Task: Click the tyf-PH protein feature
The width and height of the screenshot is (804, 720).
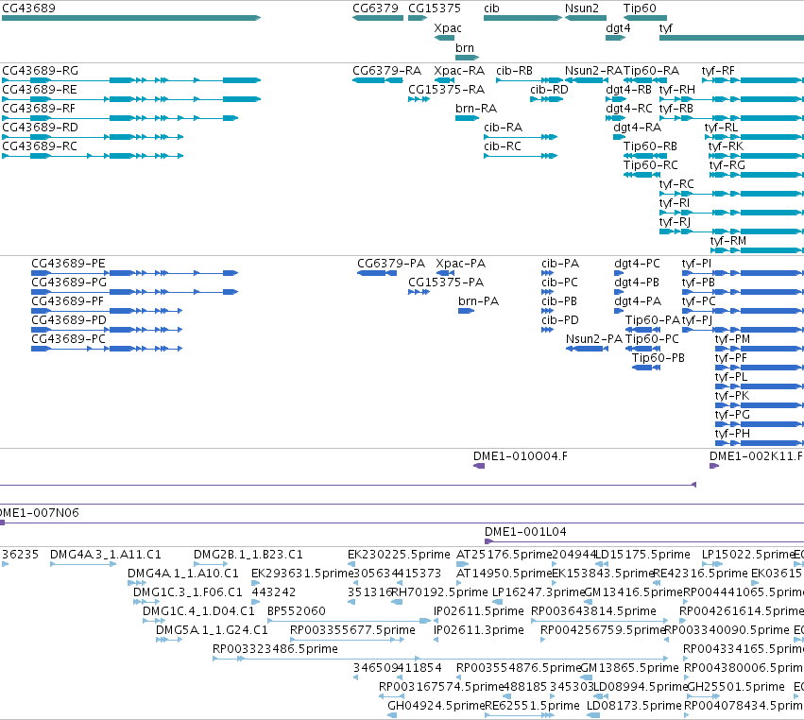Action: 760,443
